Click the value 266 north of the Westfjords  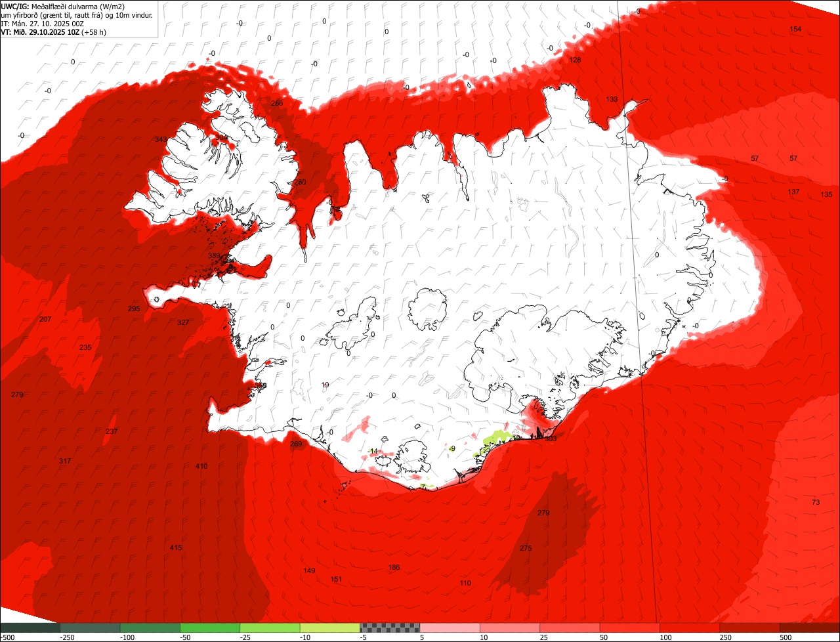[277, 103]
